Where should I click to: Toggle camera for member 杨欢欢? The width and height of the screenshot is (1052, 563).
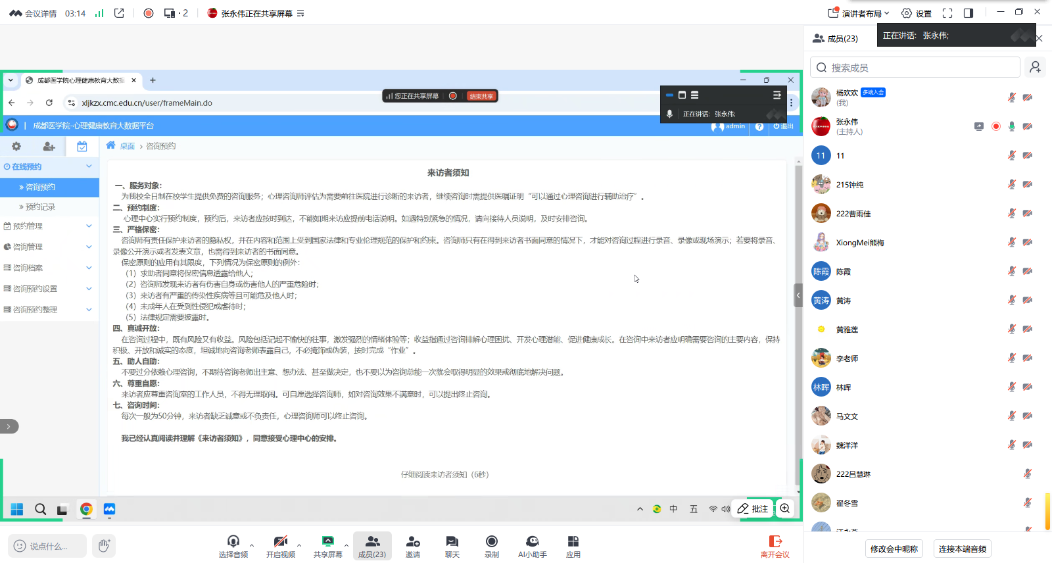tap(1028, 97)
